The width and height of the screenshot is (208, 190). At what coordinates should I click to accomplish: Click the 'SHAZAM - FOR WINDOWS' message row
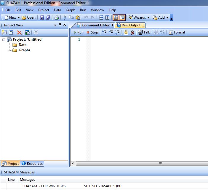tap(104, 186)
